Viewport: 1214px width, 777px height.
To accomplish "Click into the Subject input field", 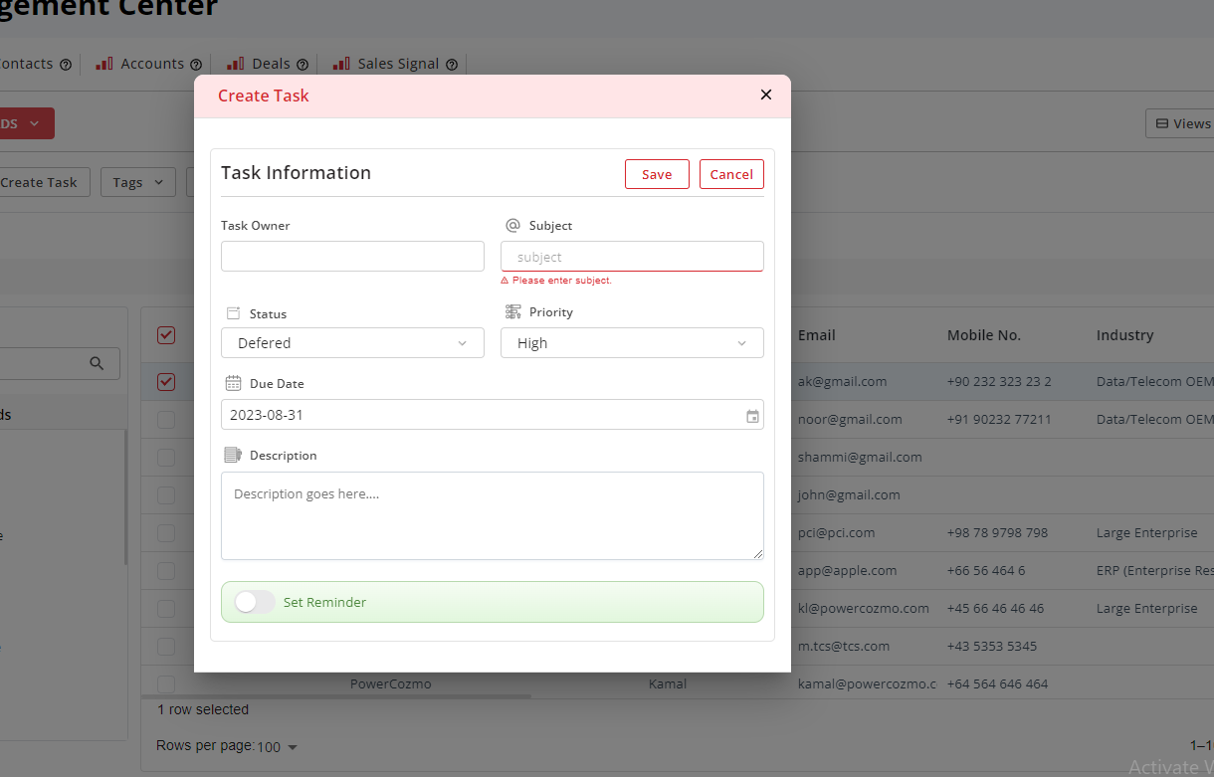I will (x=632, y=257).
